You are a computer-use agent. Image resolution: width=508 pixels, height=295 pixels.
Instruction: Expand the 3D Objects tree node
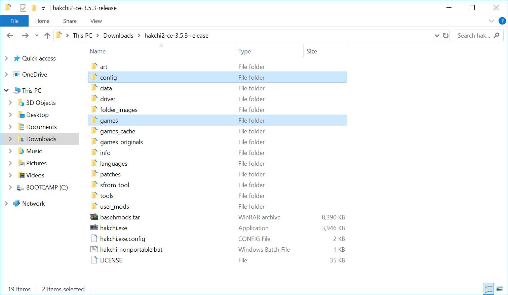(10, 103)
